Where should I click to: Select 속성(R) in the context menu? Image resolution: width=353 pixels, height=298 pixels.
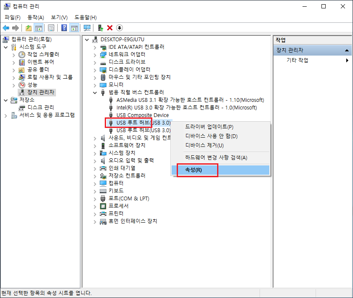[x=220, y=170]
